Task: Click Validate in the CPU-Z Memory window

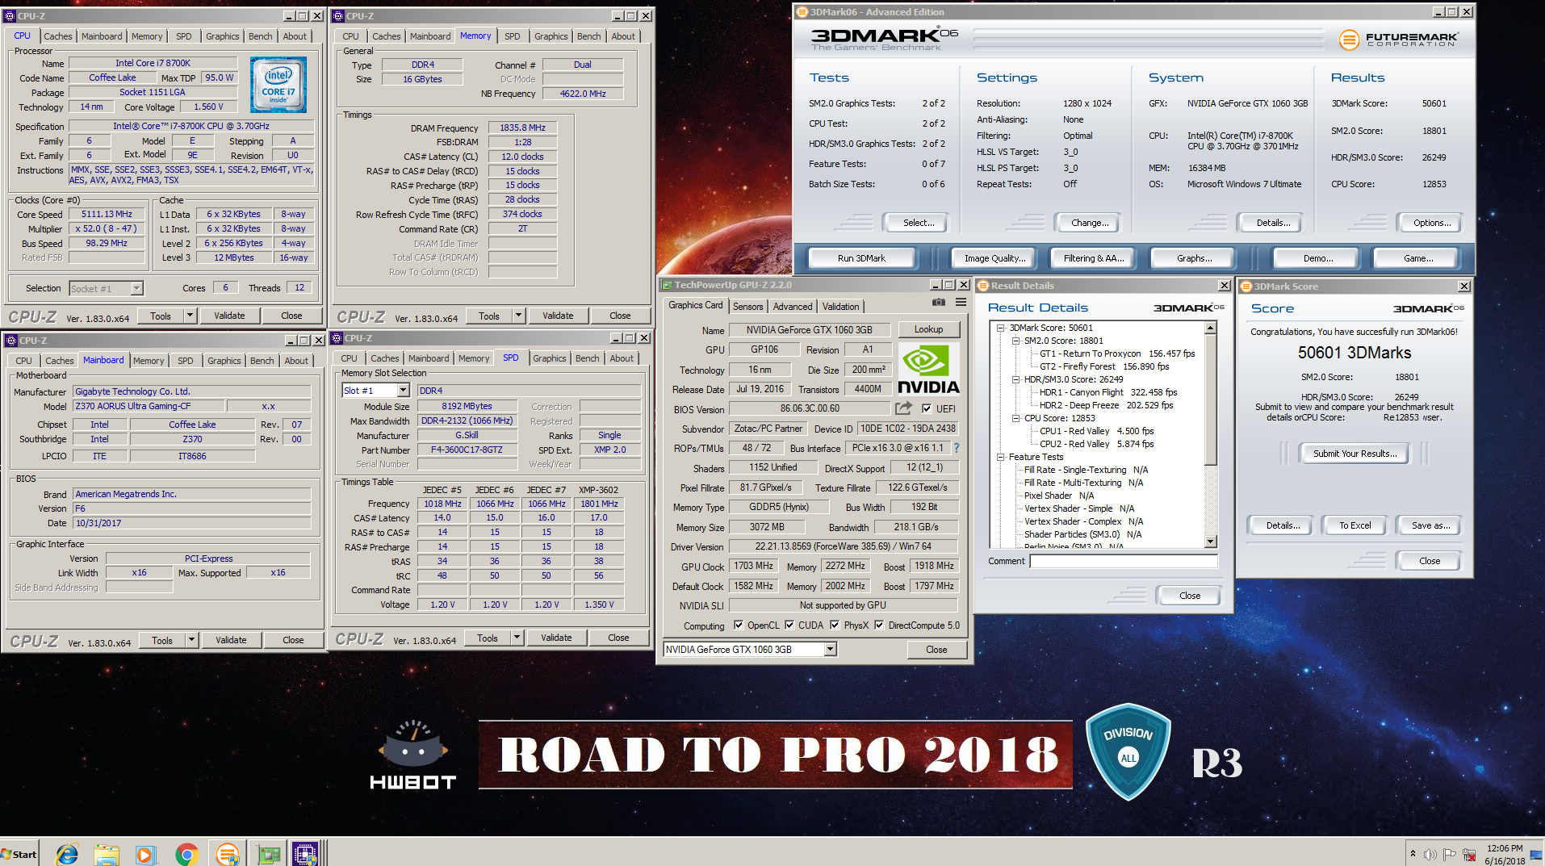Action: pyautogui.click(x=558, y=316)
